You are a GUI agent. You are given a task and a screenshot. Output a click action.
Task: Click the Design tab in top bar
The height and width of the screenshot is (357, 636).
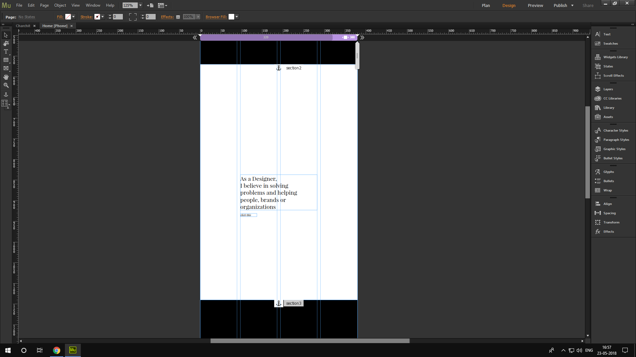click(509, 5)
